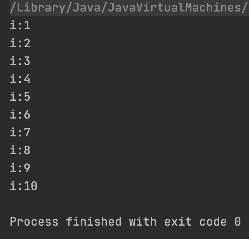Click the output line 'i:1'
The height and width of the screenshot is (239, 249).
click(20, 25)
